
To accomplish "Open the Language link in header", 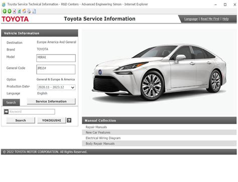I will click(x=191, y=19).
